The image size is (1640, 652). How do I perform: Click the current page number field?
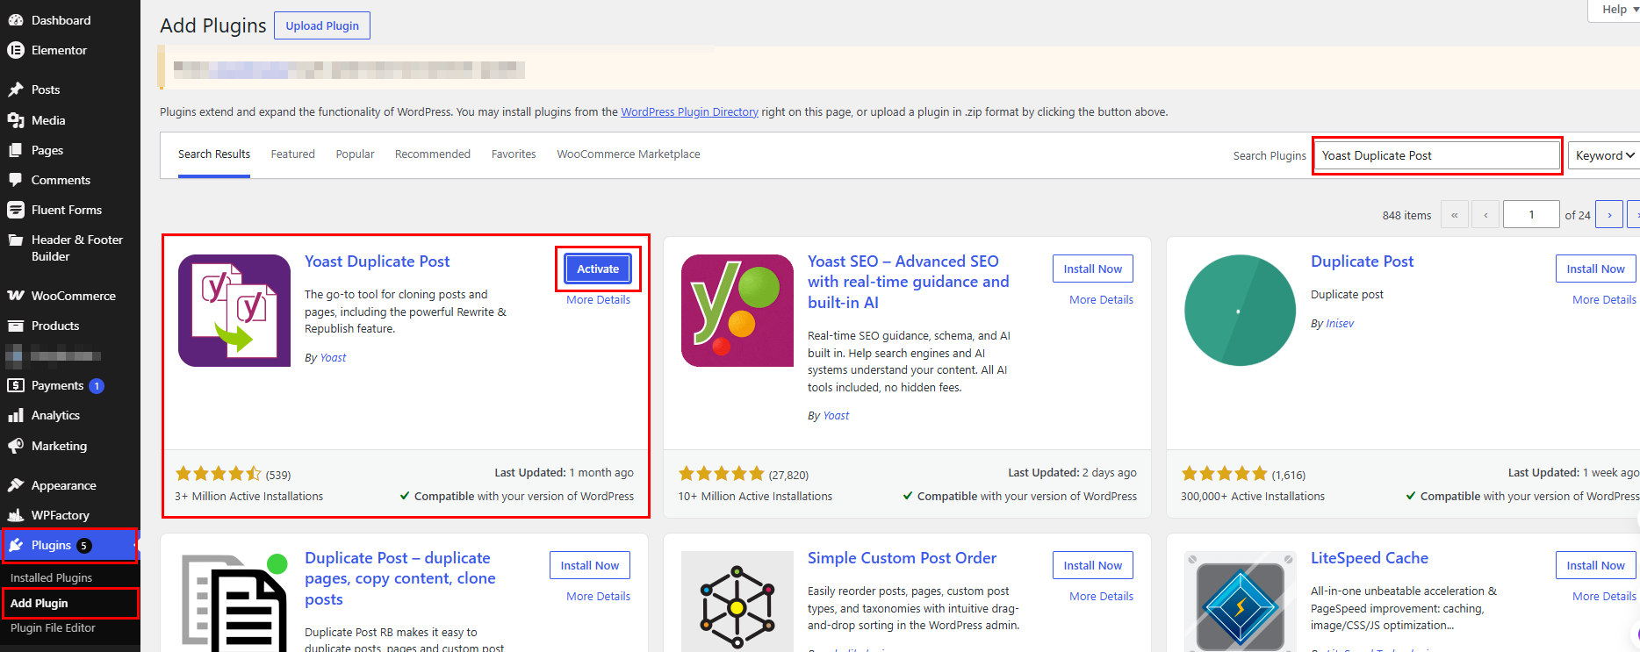point(1531,215)
